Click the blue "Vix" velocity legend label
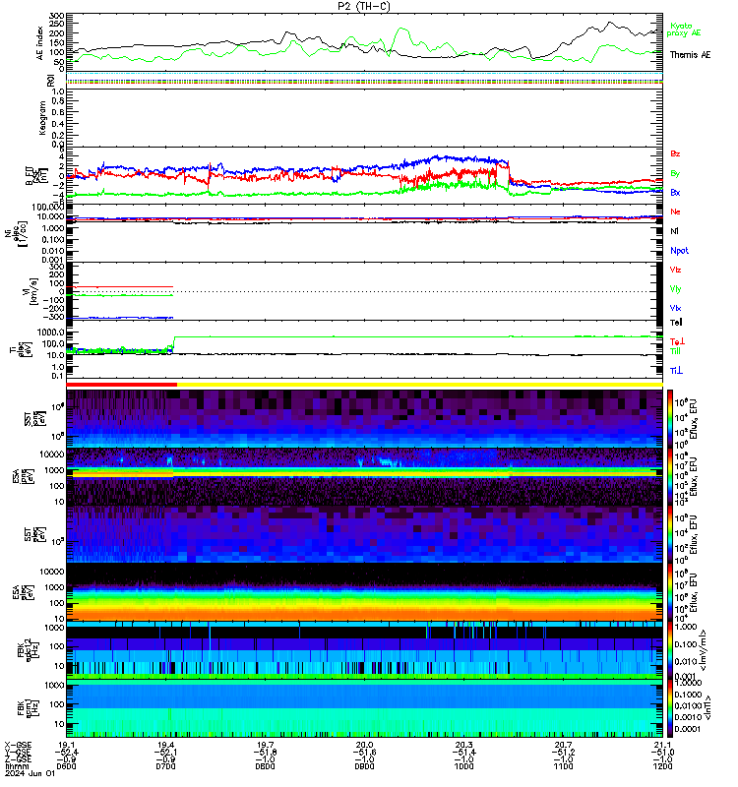This screenshot has height=787, width=738. (x=675, y=308)
